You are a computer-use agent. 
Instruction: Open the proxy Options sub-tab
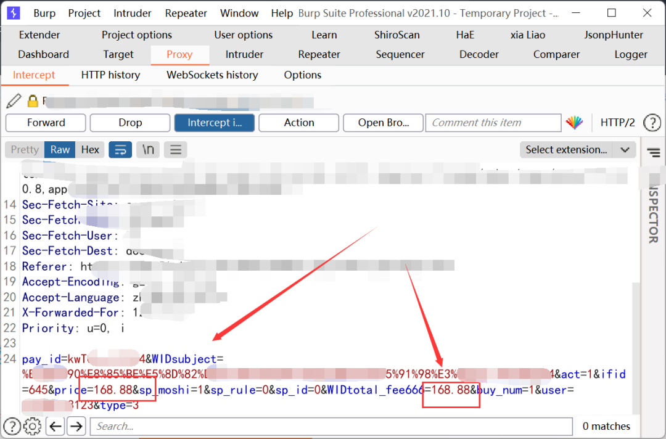tap(302, 75)
